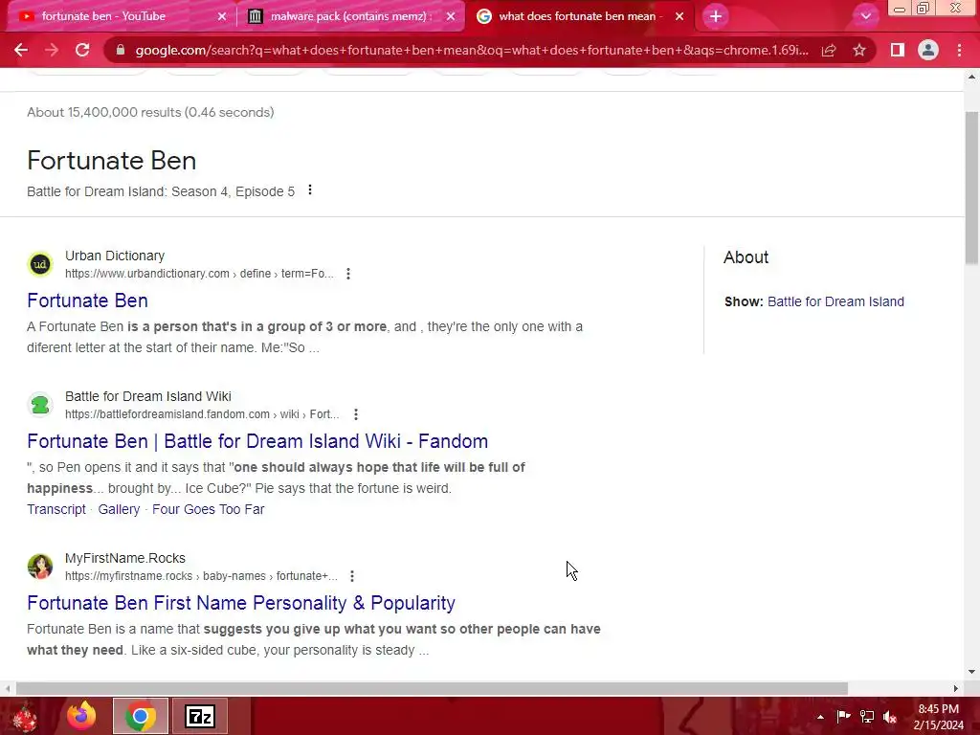This screenshot has height=735, width=980.
Task: Click the horizontal scrollbar left arrow
Action: point(8,688)
